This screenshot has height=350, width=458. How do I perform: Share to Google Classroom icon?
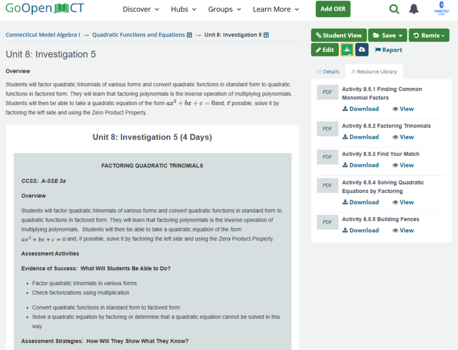[x=346, y=50]
